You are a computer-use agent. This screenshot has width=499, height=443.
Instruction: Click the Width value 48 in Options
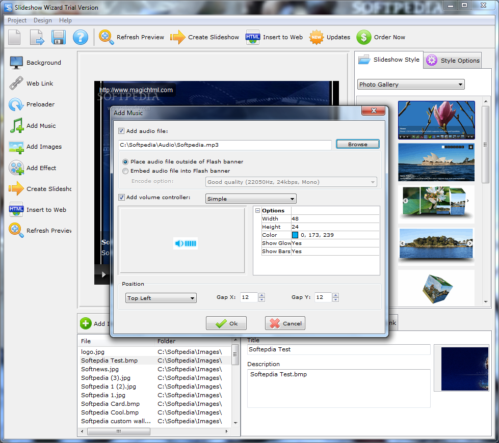(335, 219)
